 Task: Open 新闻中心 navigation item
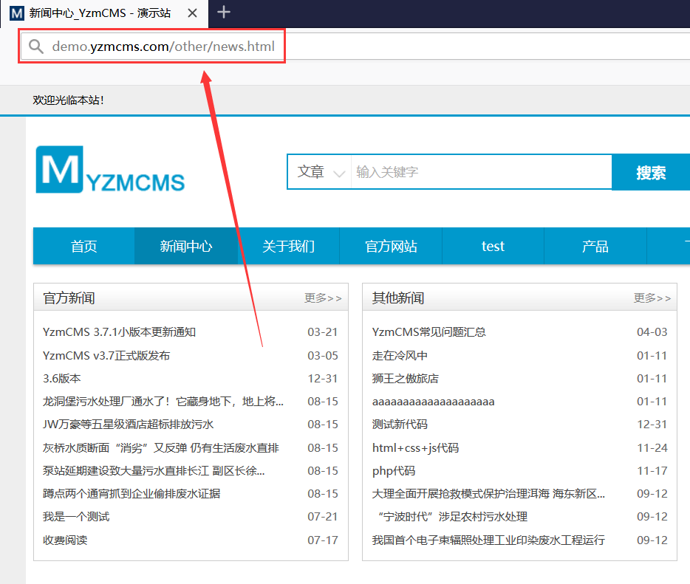click(x=185, y=247)
